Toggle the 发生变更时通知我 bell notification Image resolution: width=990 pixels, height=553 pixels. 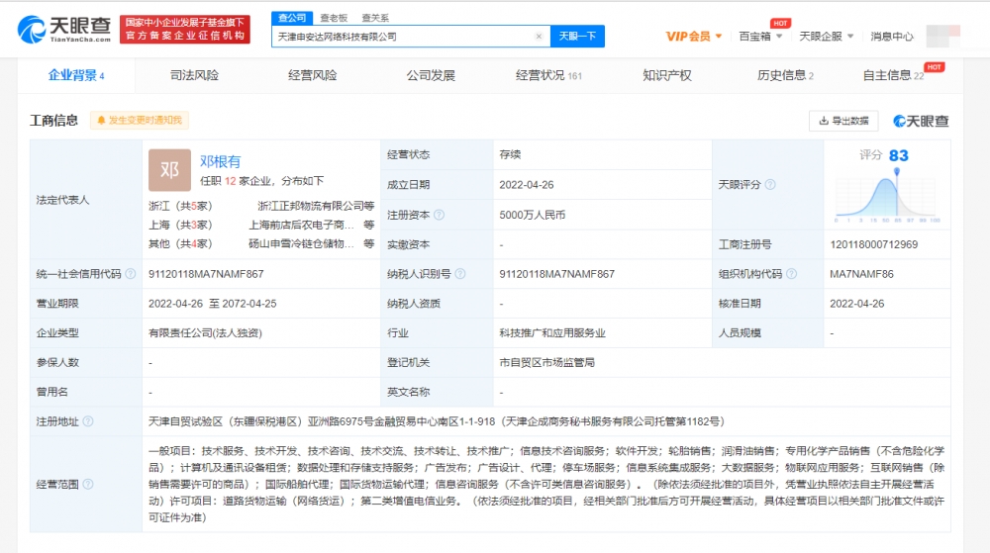click(x=139, y=121)
